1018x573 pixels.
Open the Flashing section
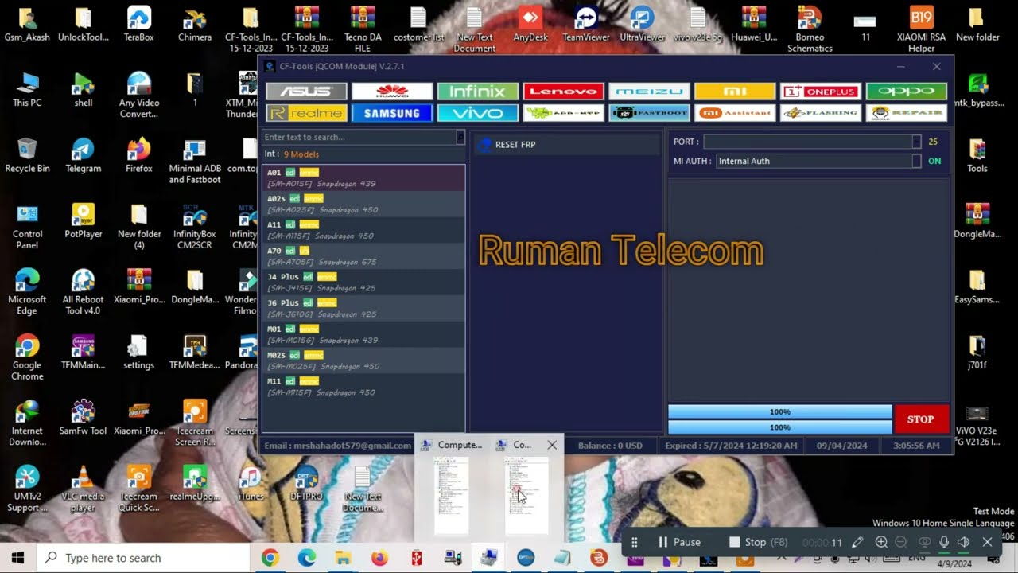click(821, 113)
